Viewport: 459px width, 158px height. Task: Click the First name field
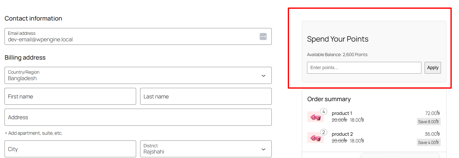70,96
